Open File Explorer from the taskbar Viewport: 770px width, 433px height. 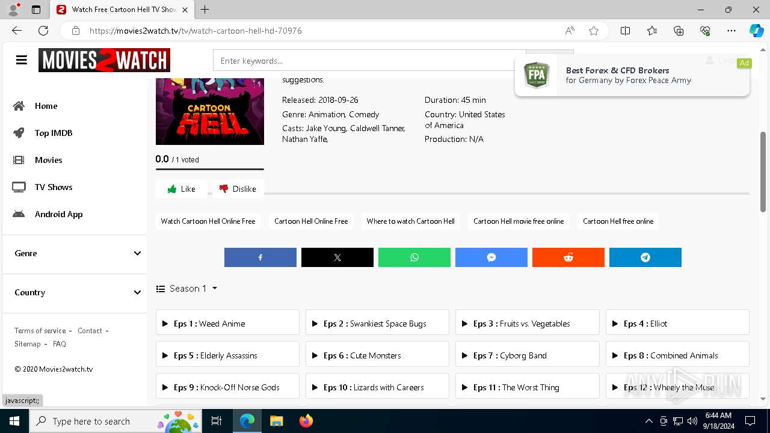pos(276,421)
